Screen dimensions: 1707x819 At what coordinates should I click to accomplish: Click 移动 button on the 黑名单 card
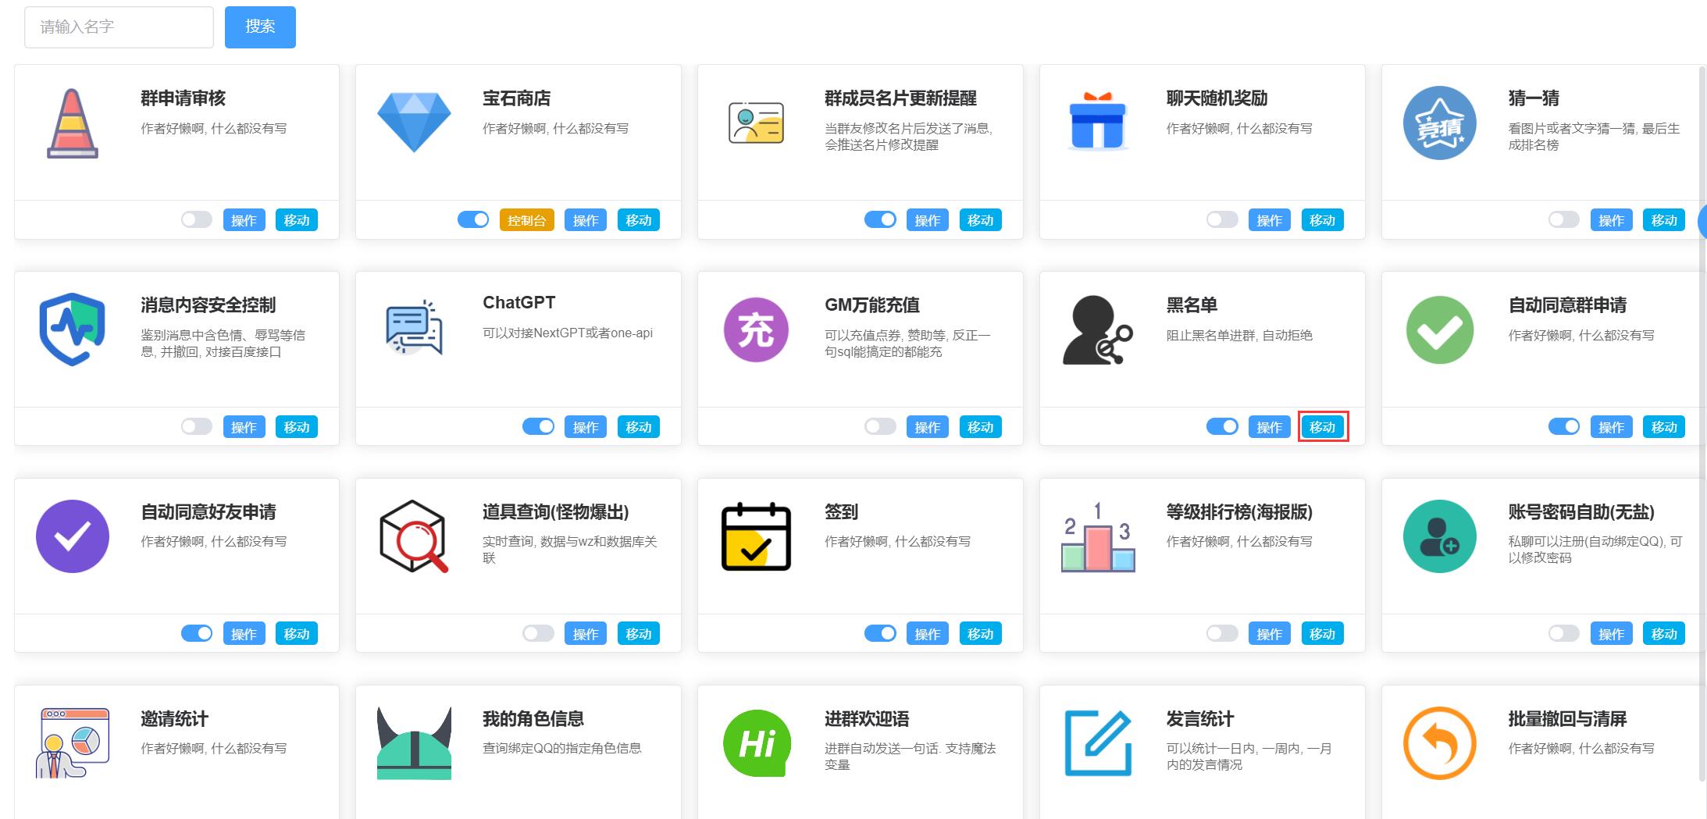(1322, 427)
